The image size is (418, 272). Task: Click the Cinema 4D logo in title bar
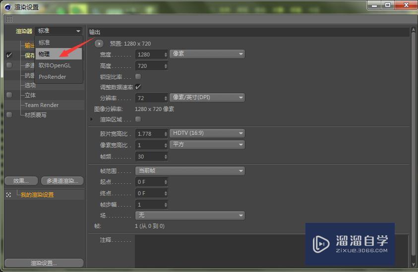(7, 7)
